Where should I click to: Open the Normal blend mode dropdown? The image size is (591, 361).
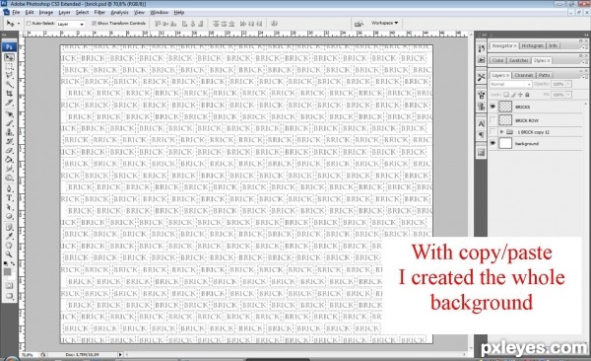510,84
